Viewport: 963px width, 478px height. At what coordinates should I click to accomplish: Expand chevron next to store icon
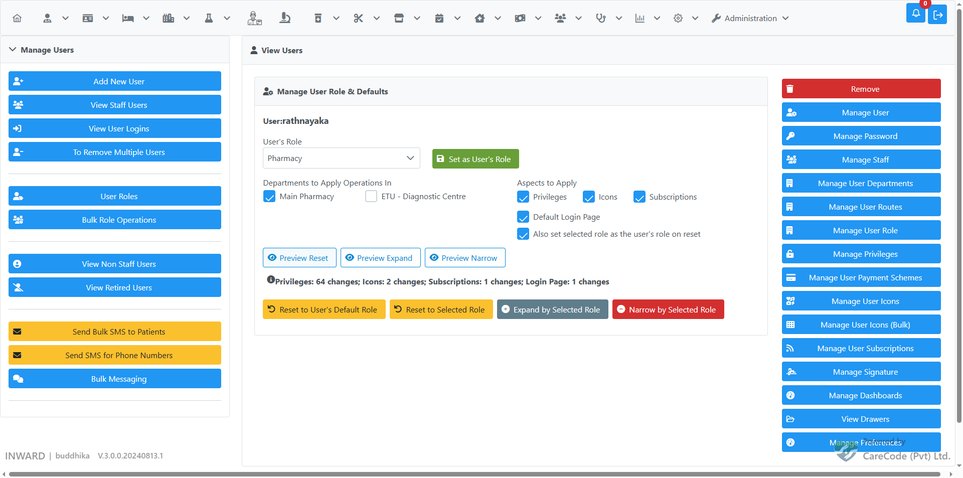[x=417, y=19]
